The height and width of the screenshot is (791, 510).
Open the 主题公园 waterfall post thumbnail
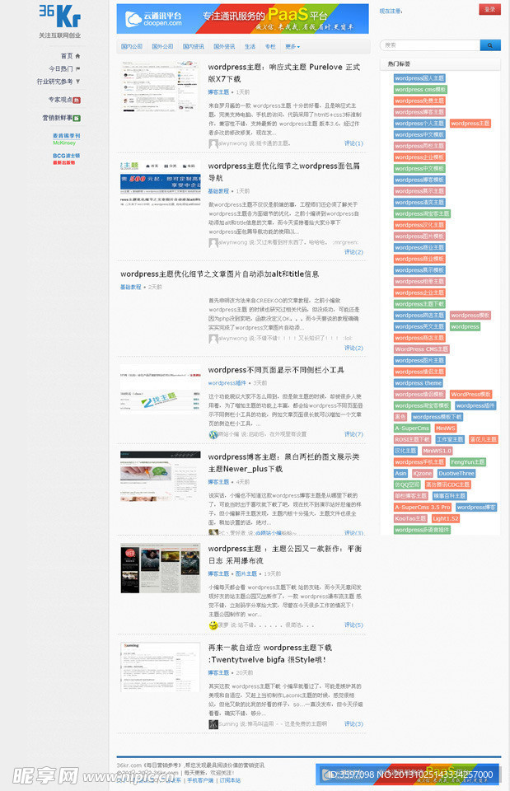pyautogui.click(x=160, y=568)
